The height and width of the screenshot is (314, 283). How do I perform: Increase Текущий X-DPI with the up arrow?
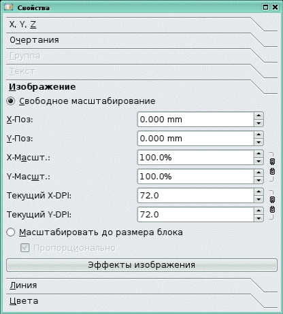[259, 192]
